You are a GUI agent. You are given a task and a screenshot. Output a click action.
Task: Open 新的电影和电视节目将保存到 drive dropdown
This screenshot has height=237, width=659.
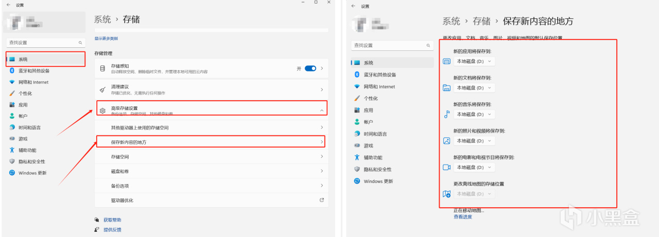[x=474, y=167]
